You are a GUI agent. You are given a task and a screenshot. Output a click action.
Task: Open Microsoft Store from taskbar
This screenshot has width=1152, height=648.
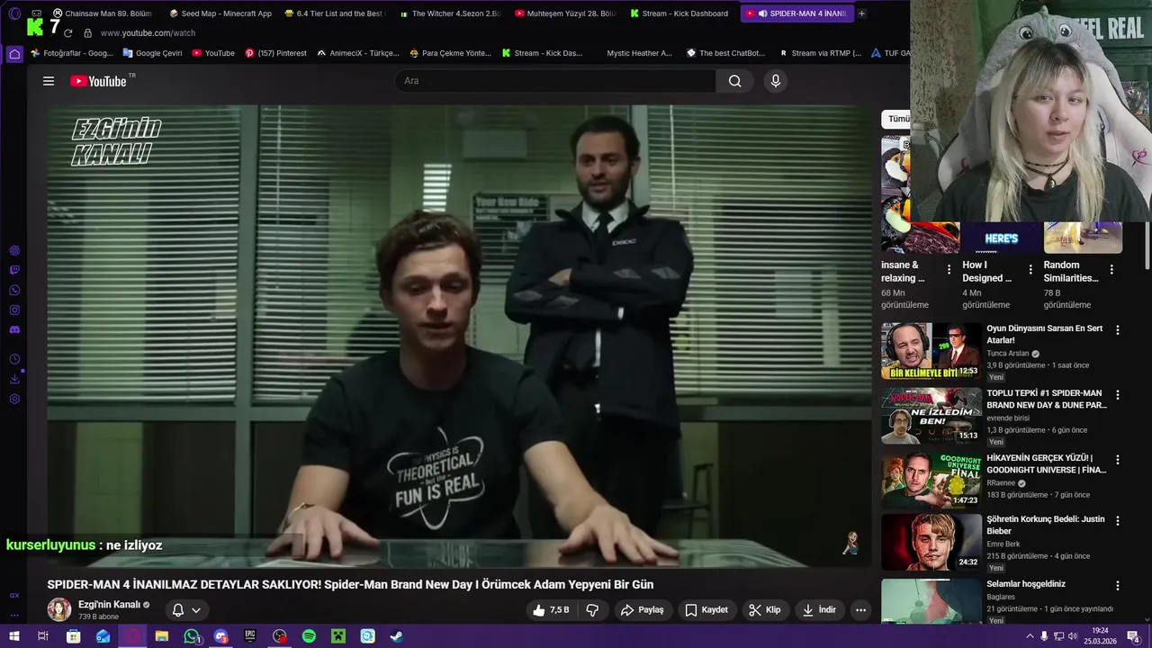73,636
